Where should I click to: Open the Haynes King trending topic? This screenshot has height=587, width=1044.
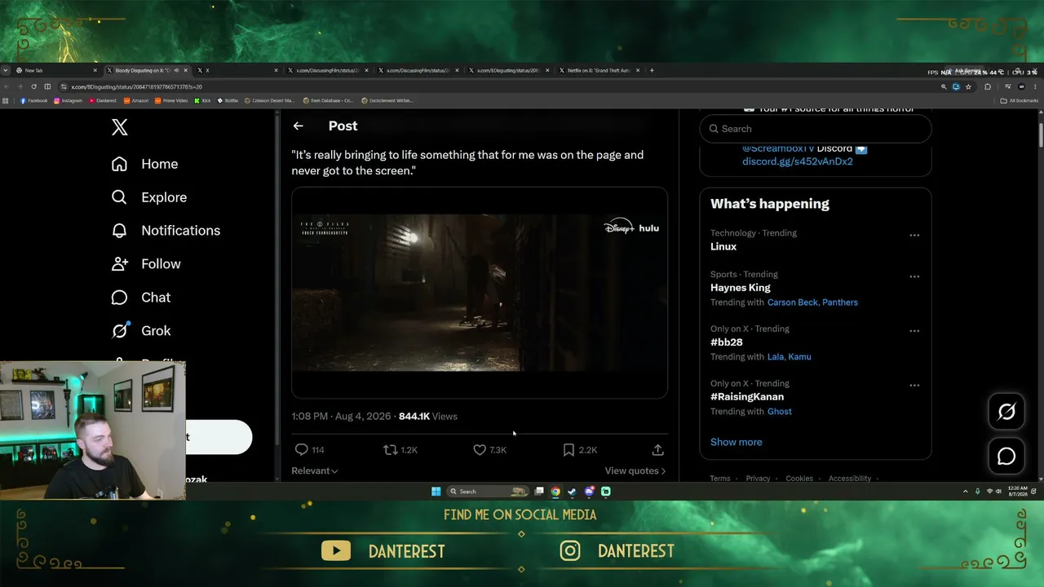[741, 288]
